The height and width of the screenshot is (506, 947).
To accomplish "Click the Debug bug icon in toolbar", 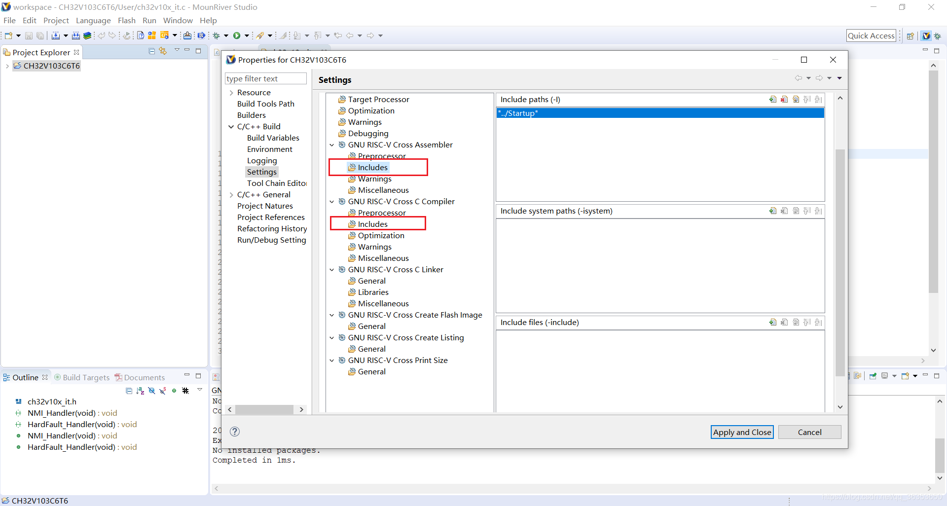I will coord(217,36).
